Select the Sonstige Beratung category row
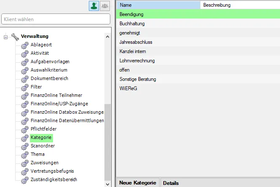 (x=198, y=79)
